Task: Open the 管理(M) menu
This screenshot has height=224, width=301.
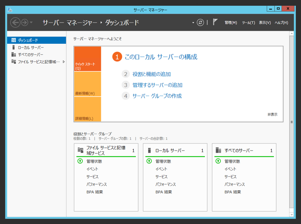Action: coord(231,23)
